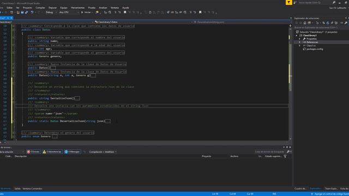Sort by the Archivo column header
This screenshot has height=196, width=349.
click(x=234, y=156)
